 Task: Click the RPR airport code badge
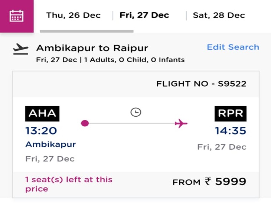tap(230, 114)
